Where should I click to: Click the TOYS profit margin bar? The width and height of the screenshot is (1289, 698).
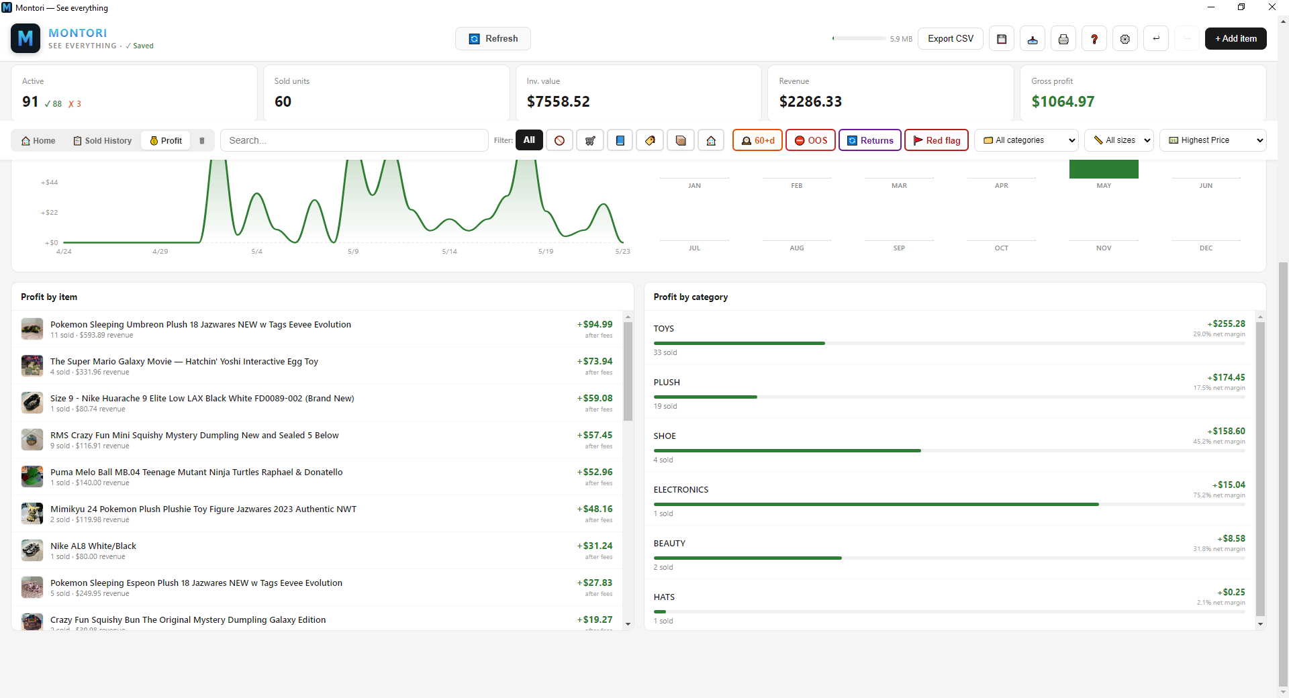[x=949, y=343]
